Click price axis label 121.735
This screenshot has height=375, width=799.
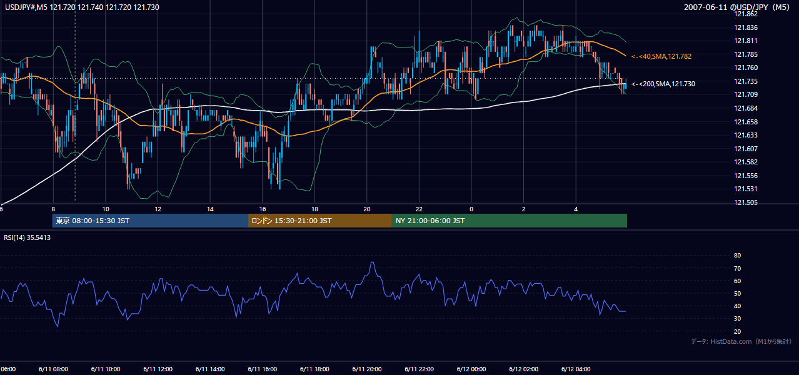point(745,81)
